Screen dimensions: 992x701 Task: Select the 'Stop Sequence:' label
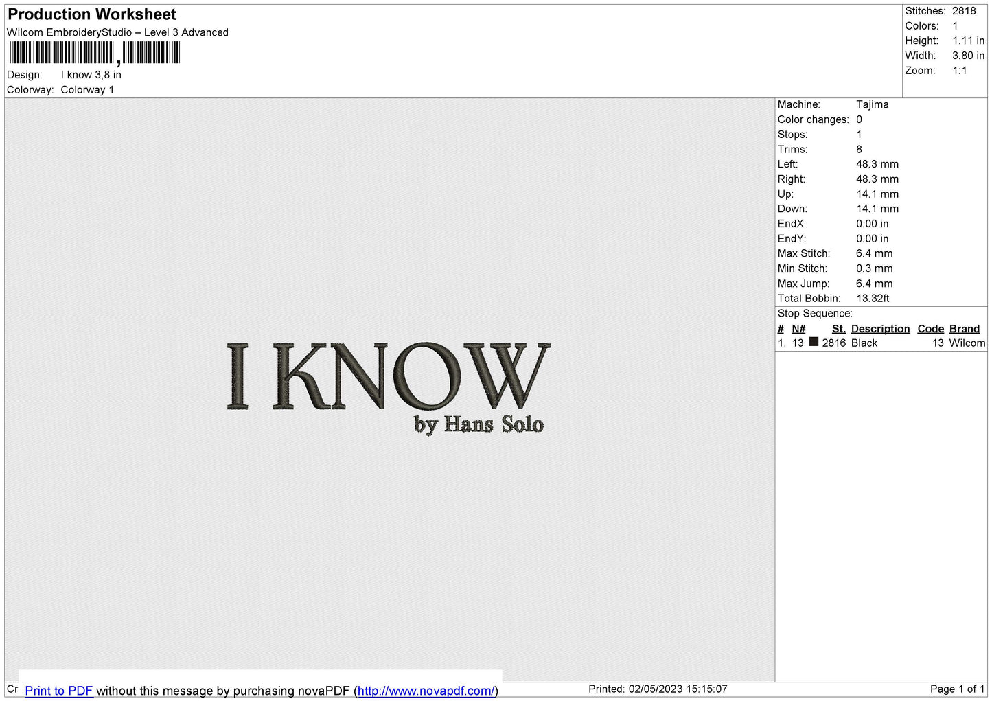pos(815,314)
